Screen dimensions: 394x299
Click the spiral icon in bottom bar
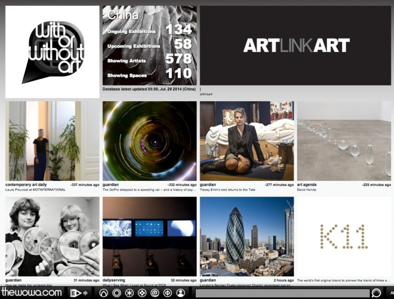coord(155,293)
